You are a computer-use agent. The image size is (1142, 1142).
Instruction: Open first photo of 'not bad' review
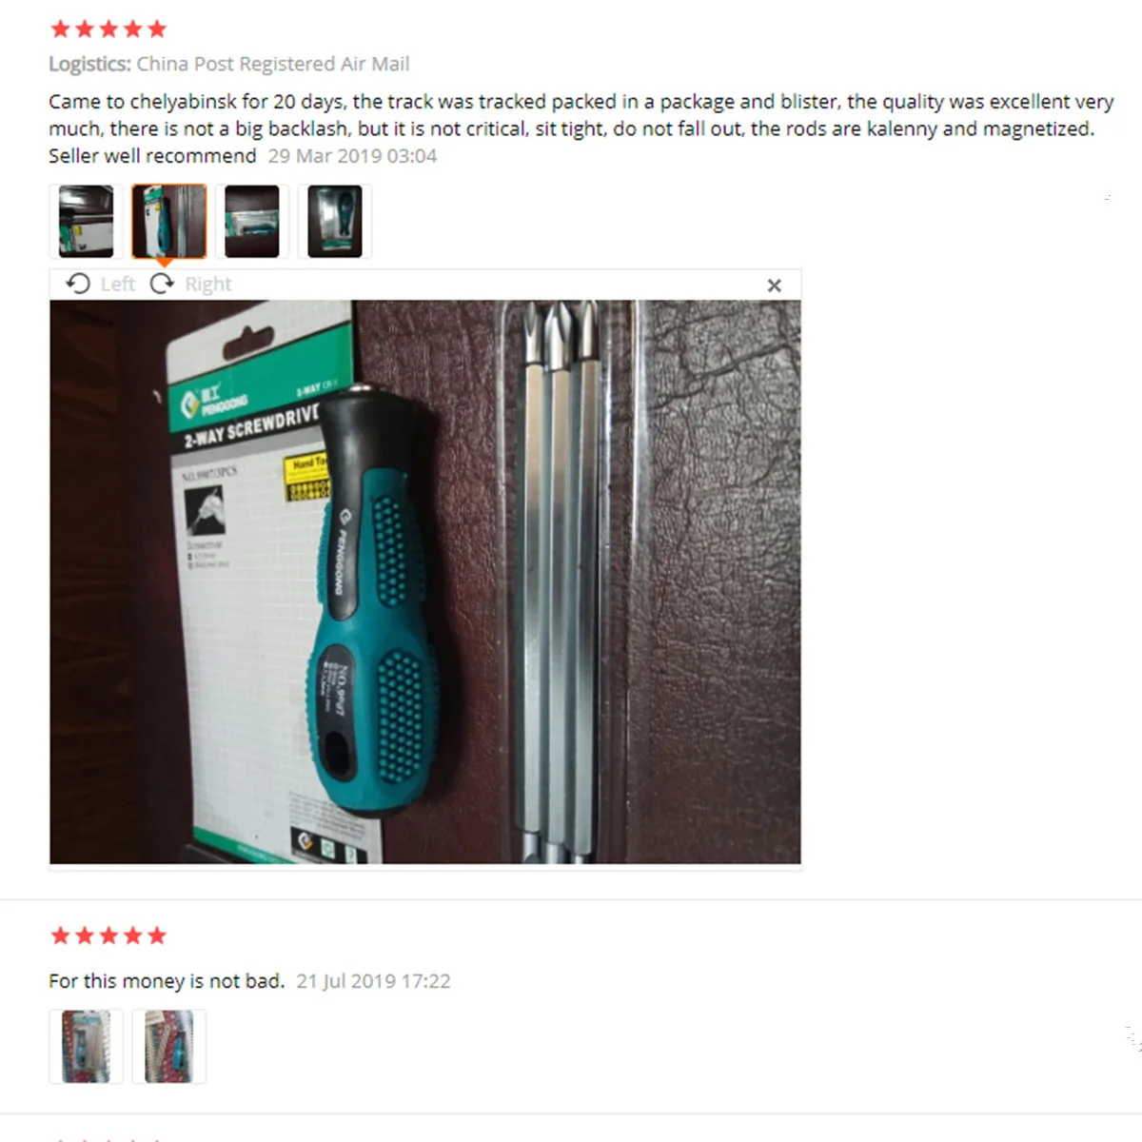point(86,1047)
